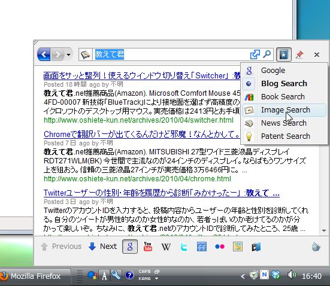Click the volume speaker tray icon
This screenshot has width=330, height=286.
[x=292, y=275]
